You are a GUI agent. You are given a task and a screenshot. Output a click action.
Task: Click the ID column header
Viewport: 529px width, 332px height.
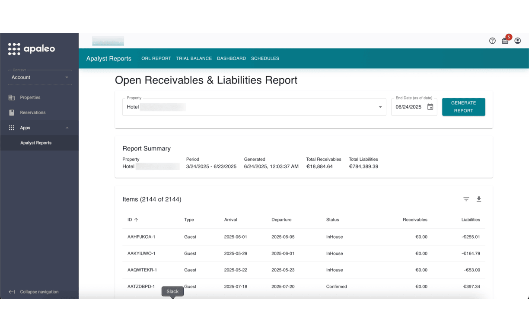(x=130, y=220)
